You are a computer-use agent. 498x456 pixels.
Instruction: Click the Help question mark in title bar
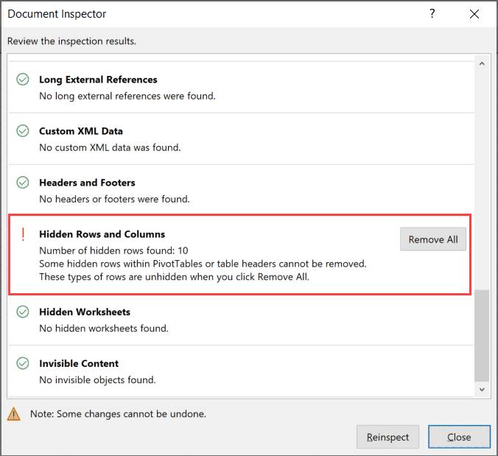click(x=432, y=14)
